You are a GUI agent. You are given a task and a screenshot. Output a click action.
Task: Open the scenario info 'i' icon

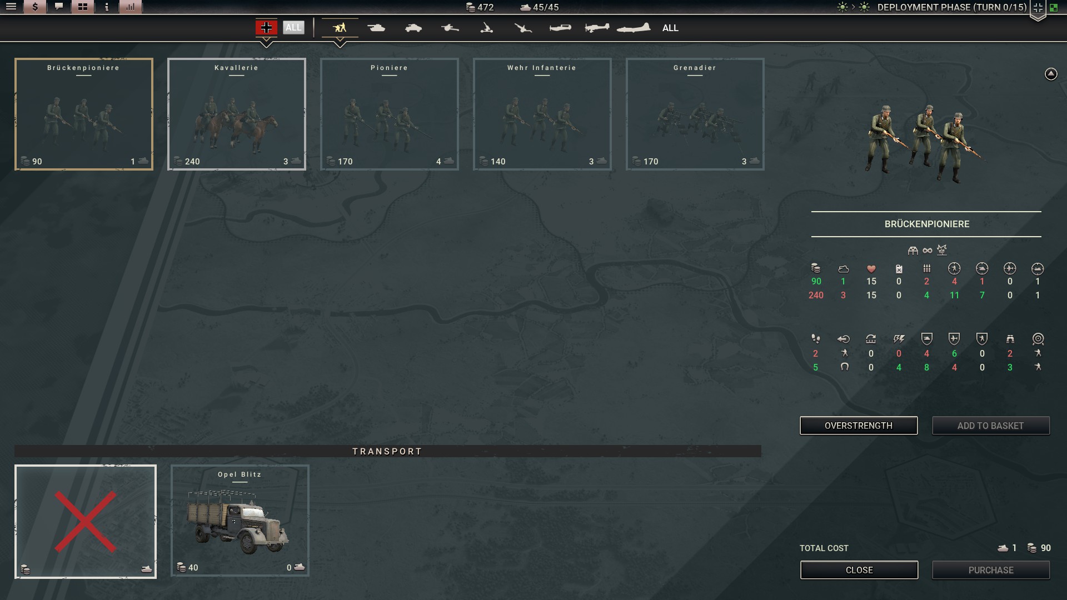click(106, 7)
